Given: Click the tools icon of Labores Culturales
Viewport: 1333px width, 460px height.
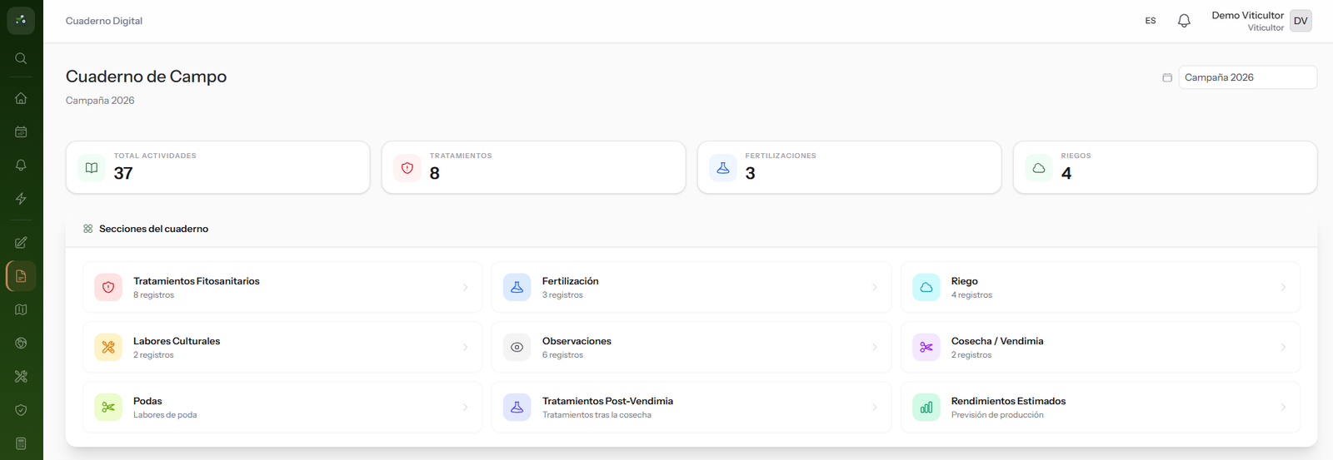Looking at the screenshot, I should (x=108, y=347).
